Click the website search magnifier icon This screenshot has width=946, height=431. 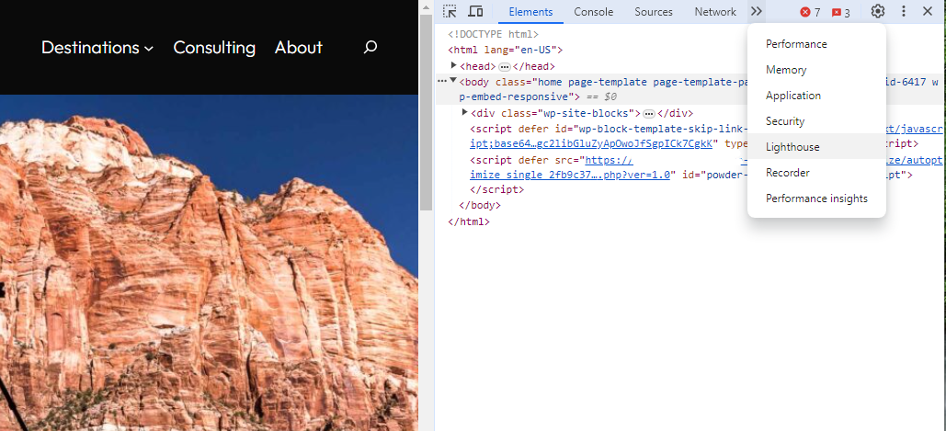(x=370, y=47)
